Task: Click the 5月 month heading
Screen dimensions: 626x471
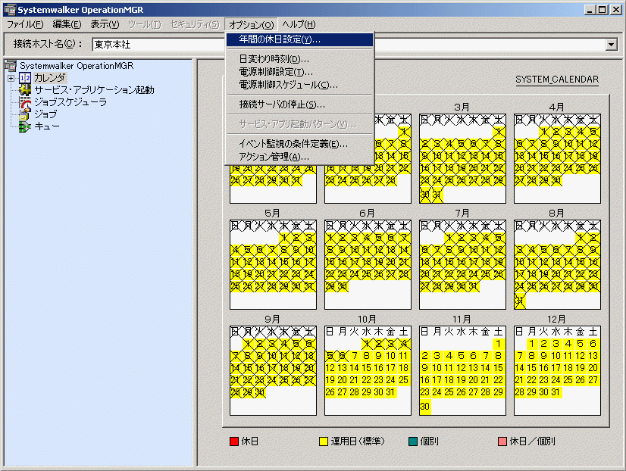Action: pos(272,214)
